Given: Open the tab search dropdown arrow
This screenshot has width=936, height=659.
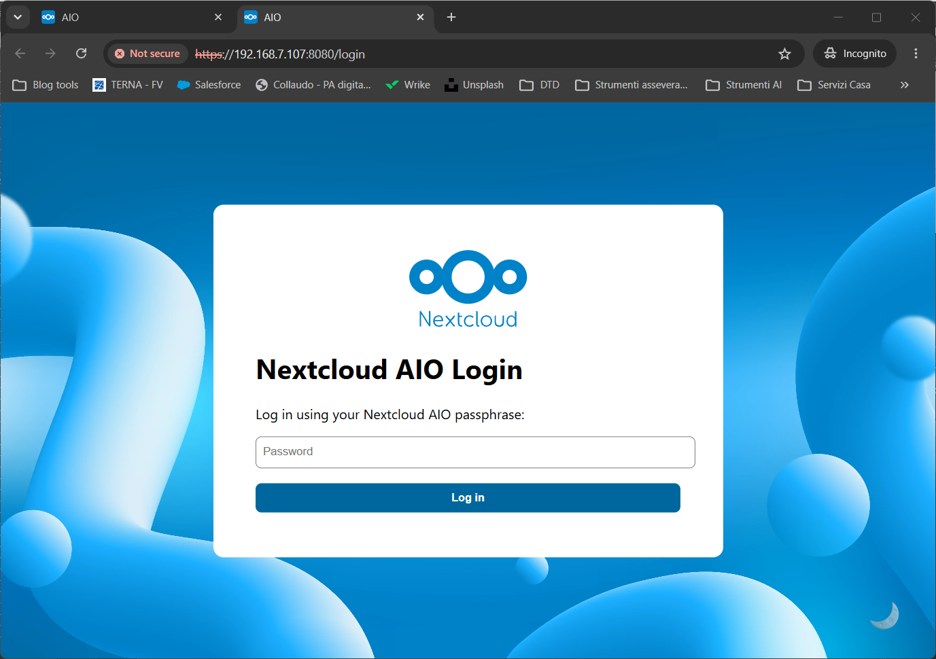Looking at the screenshot, I should (x=18, y=17).
